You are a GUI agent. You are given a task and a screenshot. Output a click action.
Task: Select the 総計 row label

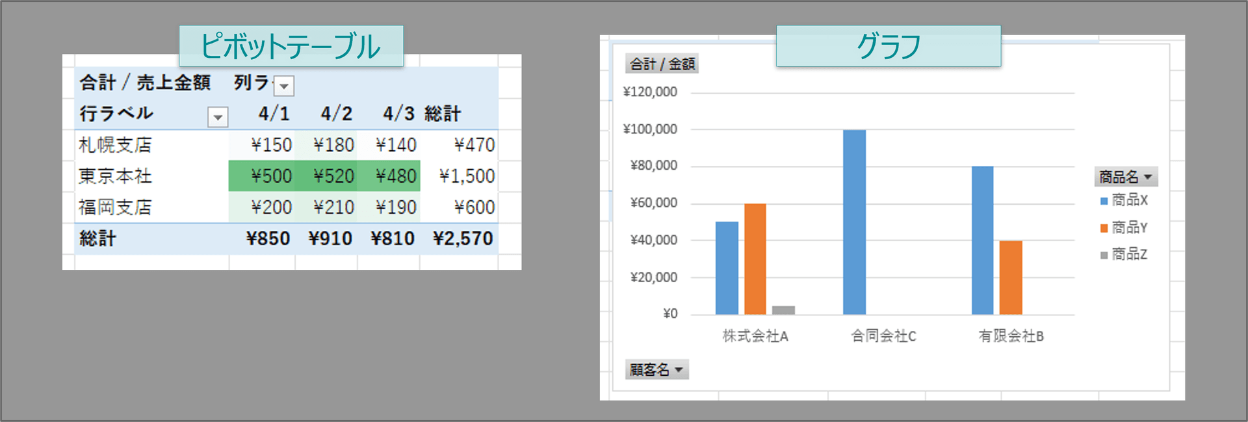tap(97, 239)
